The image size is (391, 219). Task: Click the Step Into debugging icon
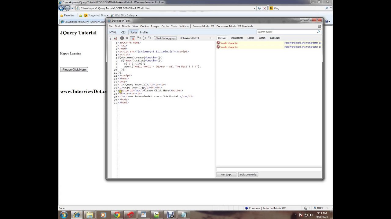click(x=139, y=38)
